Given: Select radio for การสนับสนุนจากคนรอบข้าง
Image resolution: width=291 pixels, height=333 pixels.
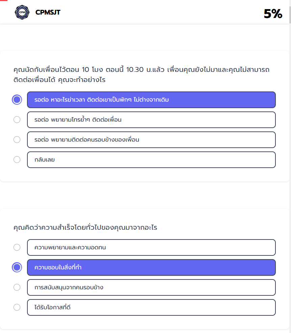Looking at the screenshot, I should [x=17, y=287].
